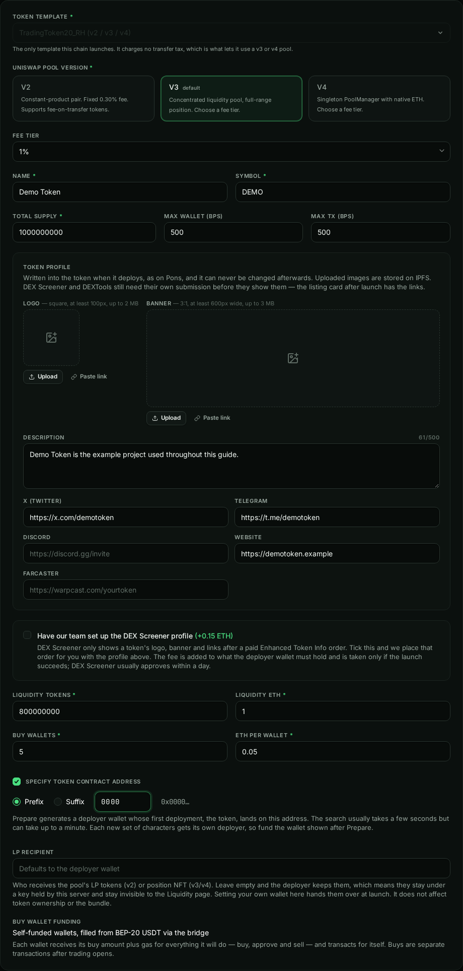Open the Fee Tier dropdown
Viewport: 463px width, 971px height.
[x=232, y=152]
